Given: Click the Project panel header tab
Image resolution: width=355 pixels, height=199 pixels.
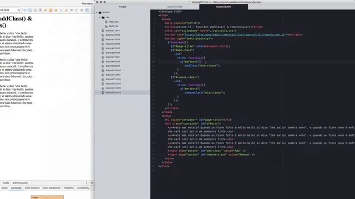Looking at the screenshot, I should 122,7.
